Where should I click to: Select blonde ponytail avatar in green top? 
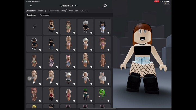[x=85, y=61]
